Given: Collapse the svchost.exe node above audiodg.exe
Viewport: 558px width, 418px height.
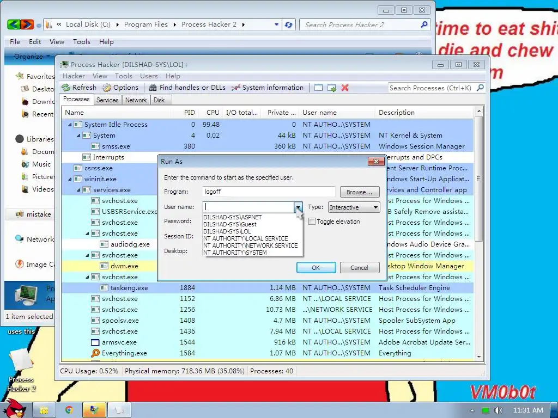Looking at the screenshot, I should pyautogui.click(x=88, y=233).
